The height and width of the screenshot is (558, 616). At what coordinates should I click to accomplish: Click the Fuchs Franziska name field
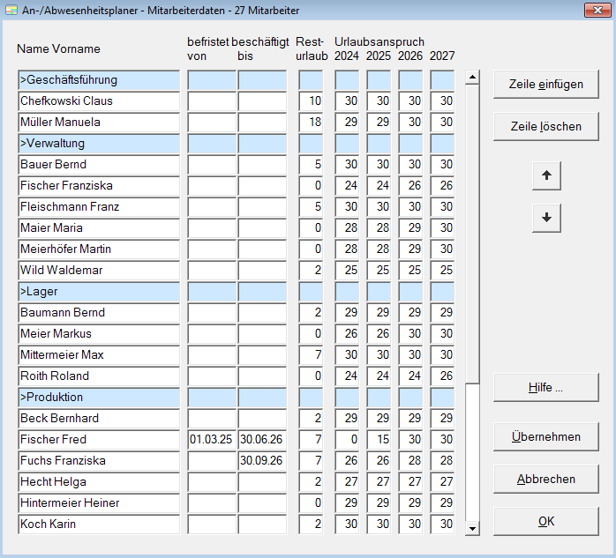tap(99, 461)
